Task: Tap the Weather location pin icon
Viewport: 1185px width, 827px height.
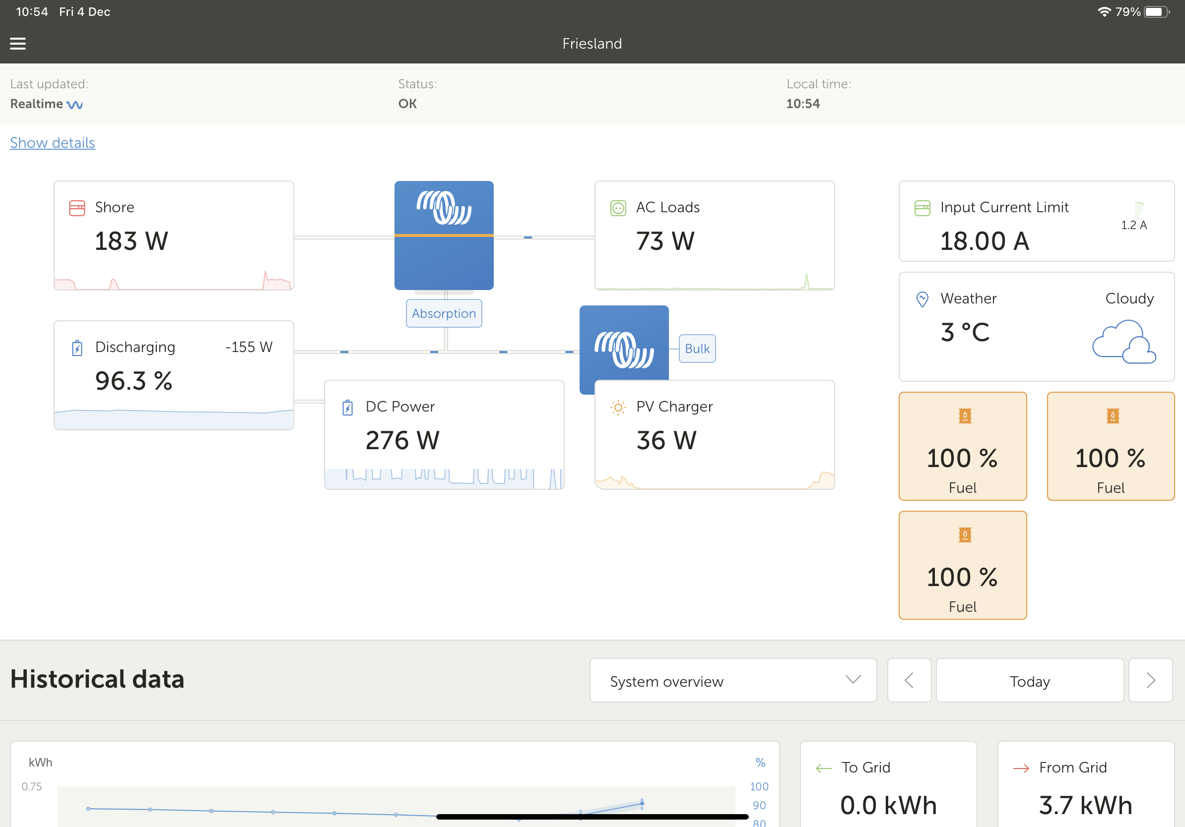Action: tap(922, 299)
